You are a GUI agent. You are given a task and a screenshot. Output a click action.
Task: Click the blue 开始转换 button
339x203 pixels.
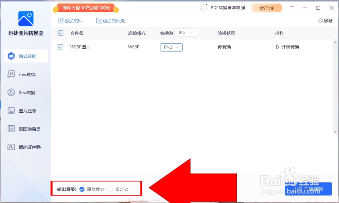(x=308, y=189)
